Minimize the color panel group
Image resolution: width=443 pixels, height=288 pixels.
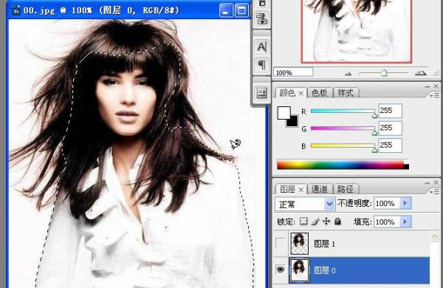427,86
